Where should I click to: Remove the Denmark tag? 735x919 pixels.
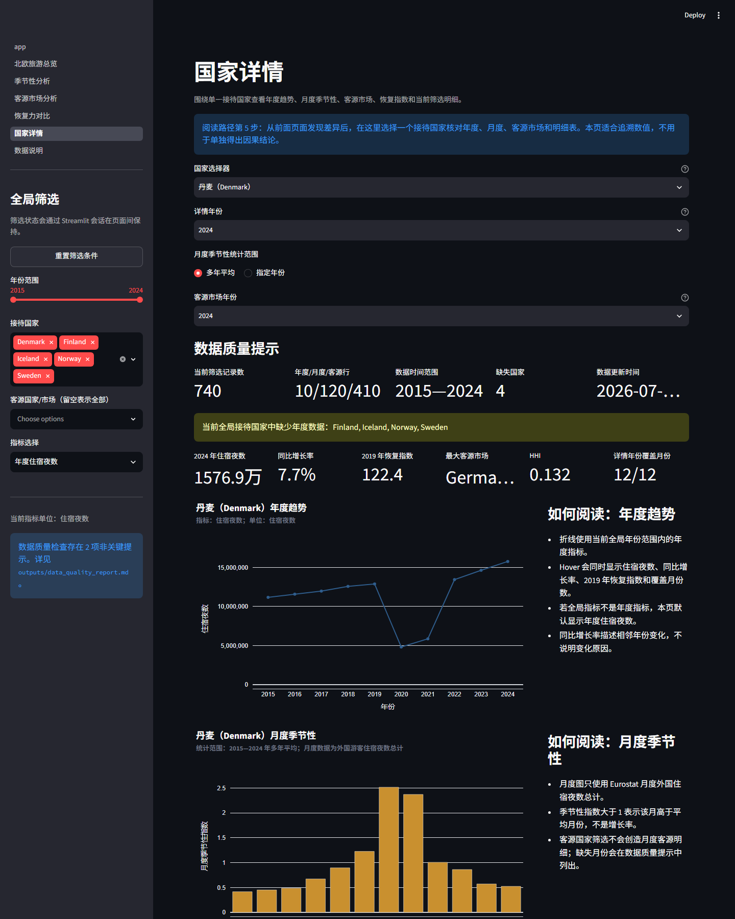pos(51,343)
